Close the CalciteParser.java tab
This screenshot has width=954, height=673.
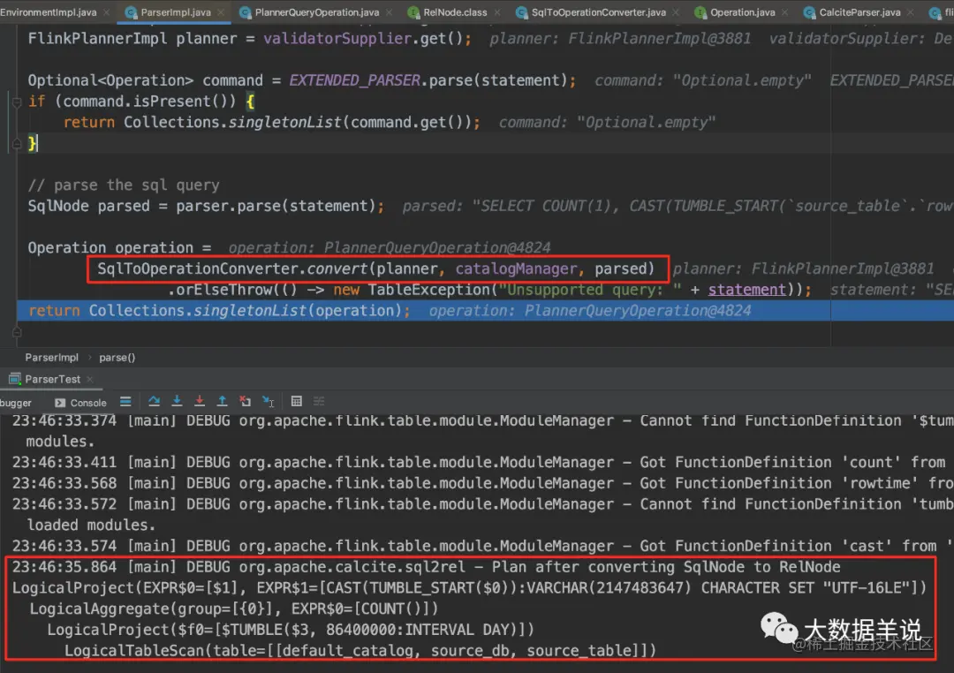pos(910,12)
